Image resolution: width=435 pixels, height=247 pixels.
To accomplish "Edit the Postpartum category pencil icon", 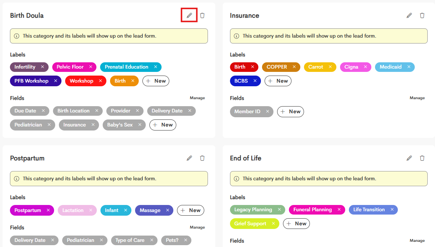I will point(189,158).
